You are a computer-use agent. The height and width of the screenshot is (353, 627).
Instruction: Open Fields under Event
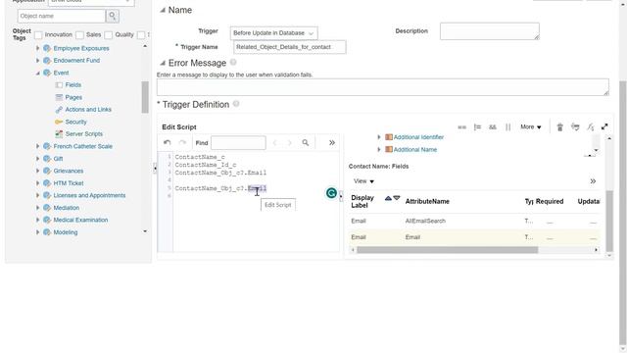coord(73,85)
